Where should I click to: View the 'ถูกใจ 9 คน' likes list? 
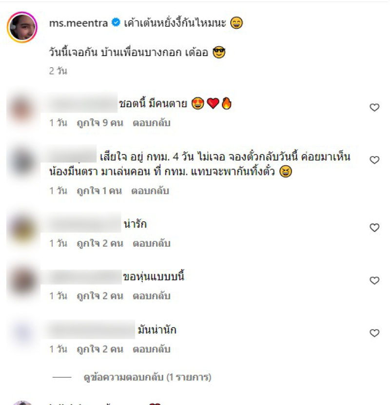[100, 123]
